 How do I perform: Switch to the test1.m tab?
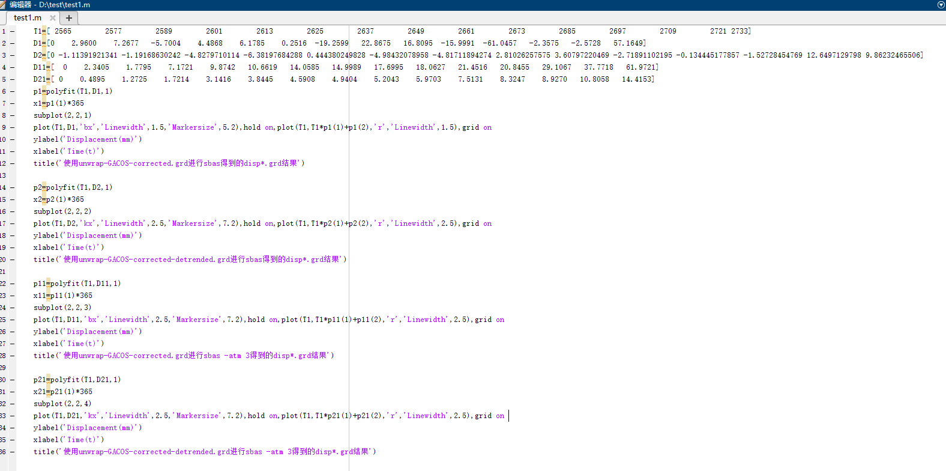point(28,18)
